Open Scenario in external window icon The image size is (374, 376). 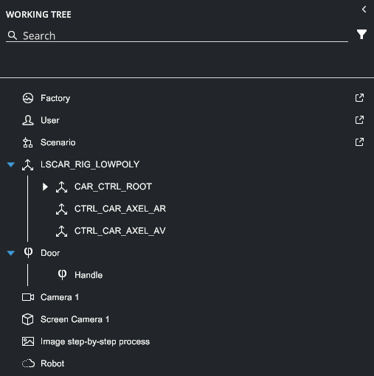point(359,142)
